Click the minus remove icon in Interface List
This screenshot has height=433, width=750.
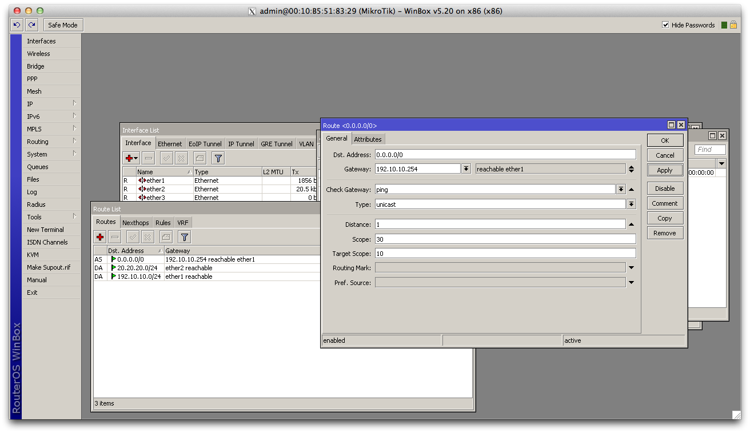pyautogui.click(x=149, y=158)
